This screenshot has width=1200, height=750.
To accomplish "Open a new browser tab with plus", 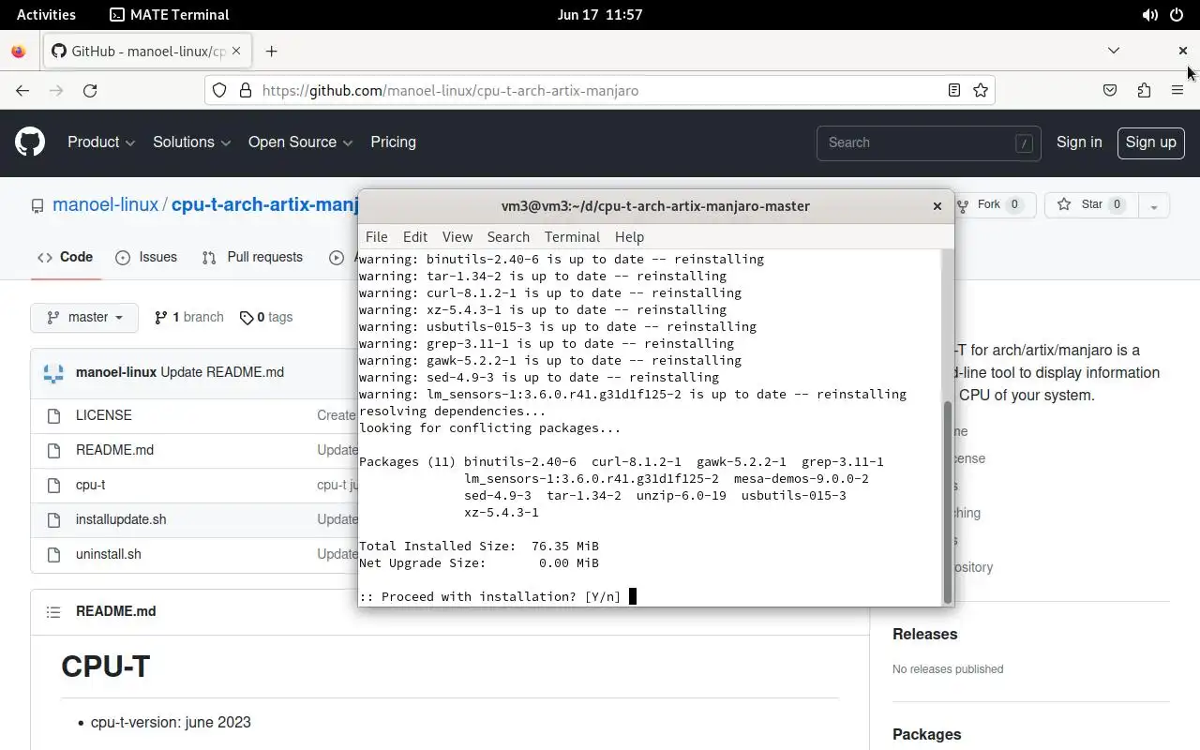I will coord(271,52).
